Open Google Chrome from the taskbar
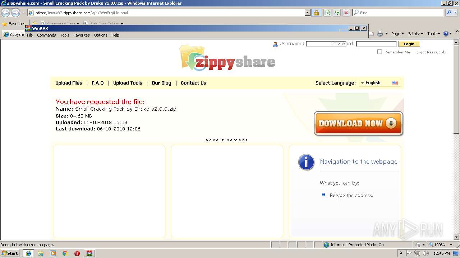 65,253
